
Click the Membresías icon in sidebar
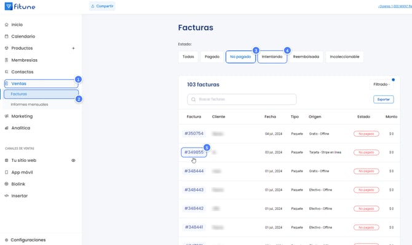tap(7, 60)
